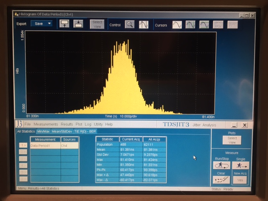Click the move plot window up icon

[x=64, y=23]
